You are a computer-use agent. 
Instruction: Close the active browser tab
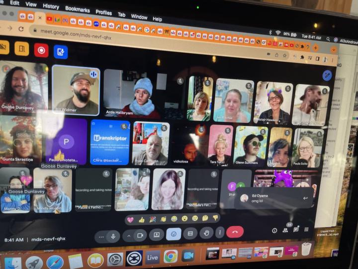[x=40, y=17]
